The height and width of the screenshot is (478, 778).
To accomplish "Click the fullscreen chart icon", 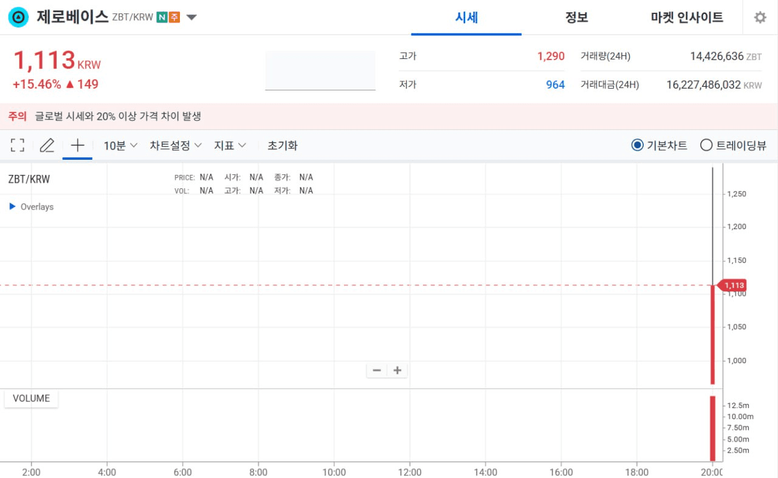I will click(x=18, y=145).
